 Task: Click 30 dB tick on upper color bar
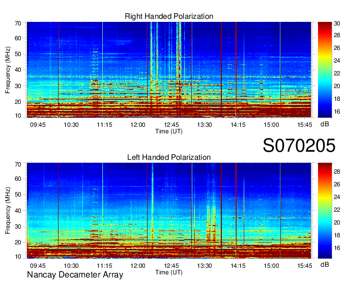click(x=337, y=23)
